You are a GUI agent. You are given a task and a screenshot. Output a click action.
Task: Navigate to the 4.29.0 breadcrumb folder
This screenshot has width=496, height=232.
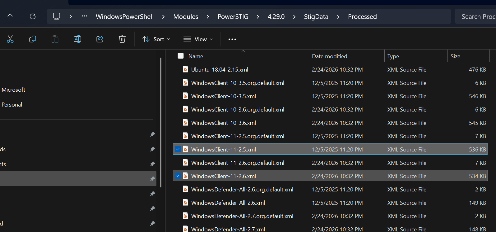pos(276,17)
